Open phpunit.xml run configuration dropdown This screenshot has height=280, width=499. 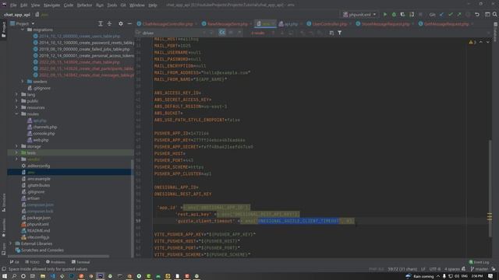[359, 14]
